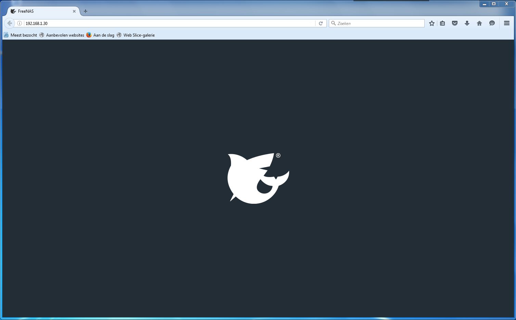
Task: Go to Firefox home page
Action: (479, 23)
